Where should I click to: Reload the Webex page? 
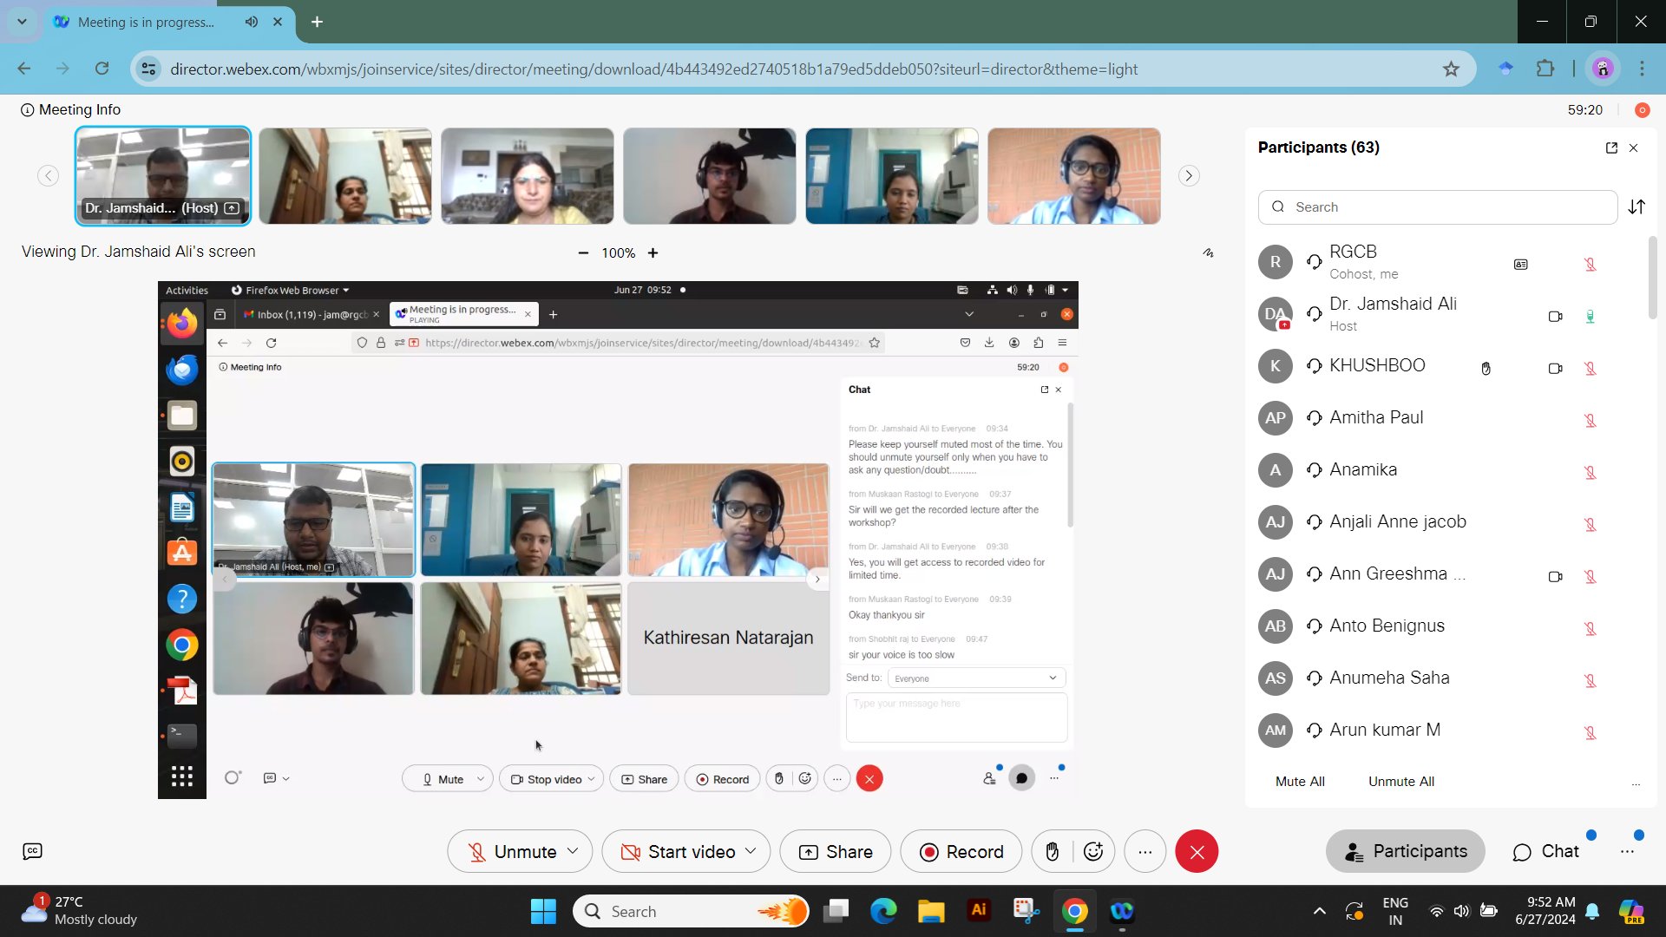102,69
